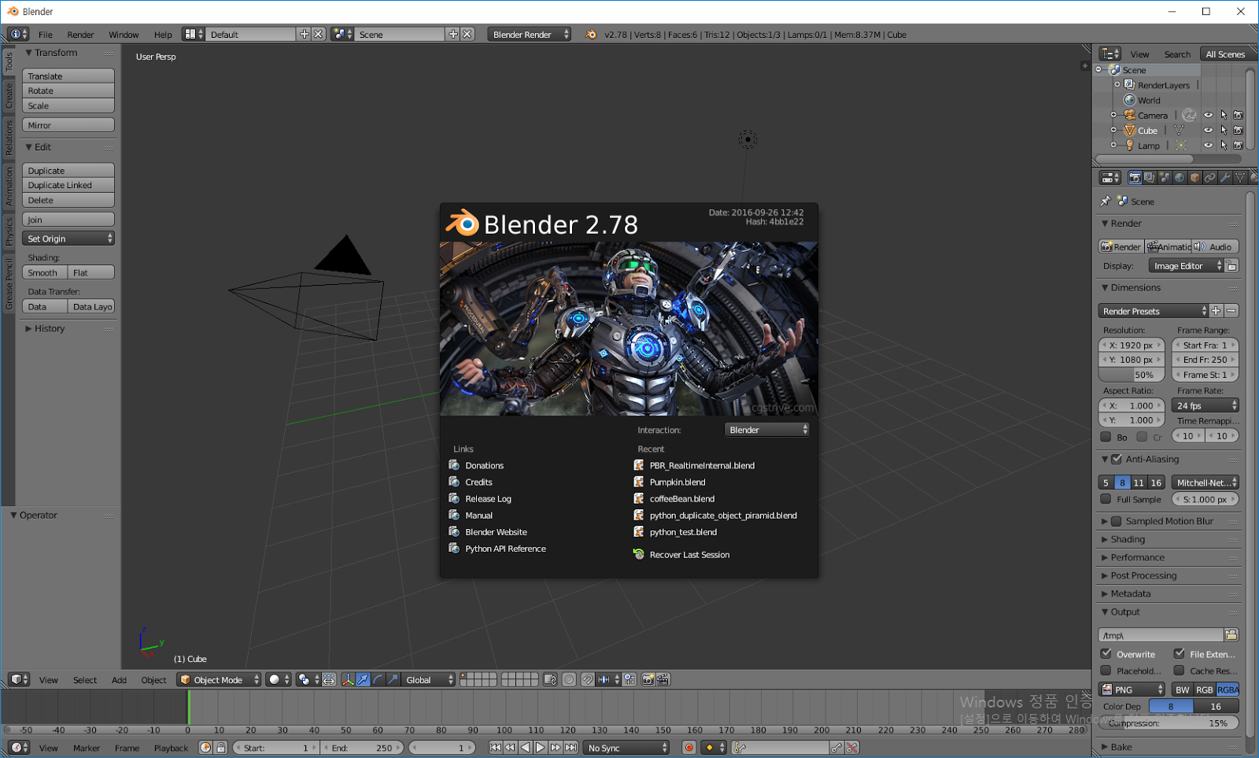Viewport: 1259px width, 758px height.
Task: Click the Snap magnet icon
Action: pos(587,679)
